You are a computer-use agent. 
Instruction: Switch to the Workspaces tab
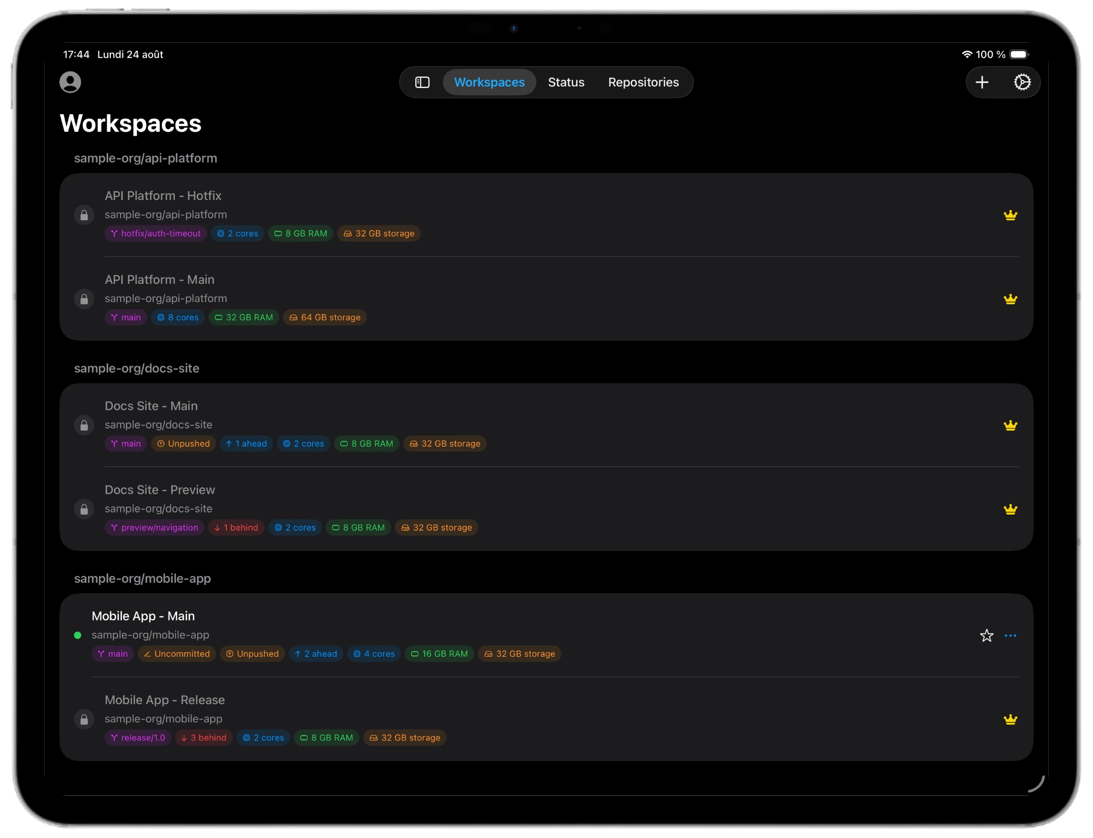[x=489, y=82]
